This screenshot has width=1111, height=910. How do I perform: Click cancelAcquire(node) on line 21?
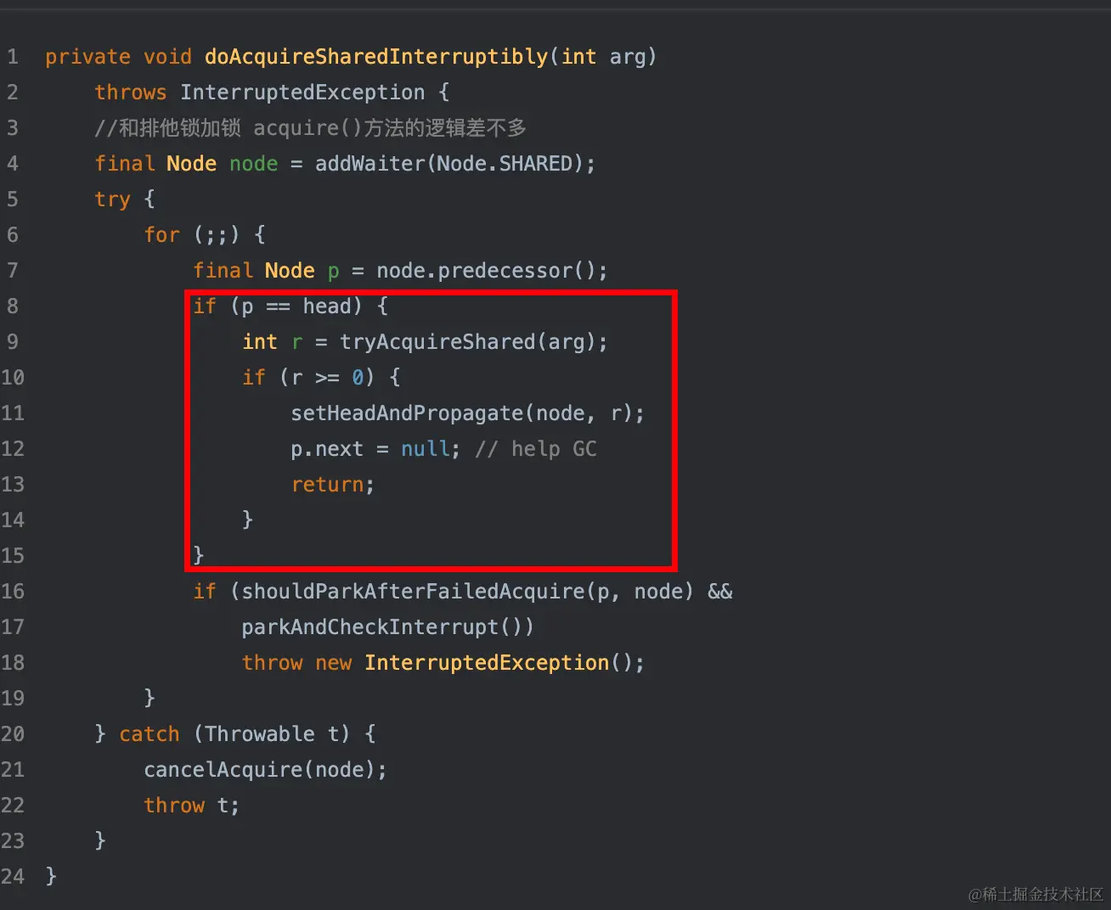click(259, 770)
